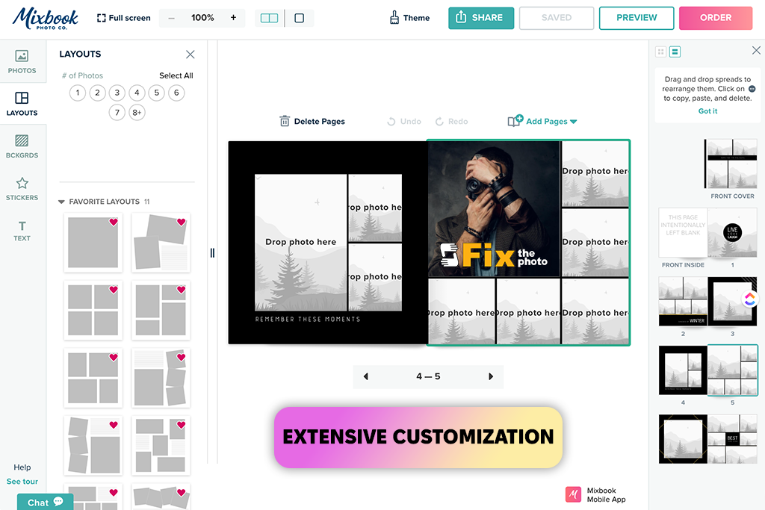Switch to two-page spread view
The width and height of the screenshot is (765, 510).
coord(269,18)
